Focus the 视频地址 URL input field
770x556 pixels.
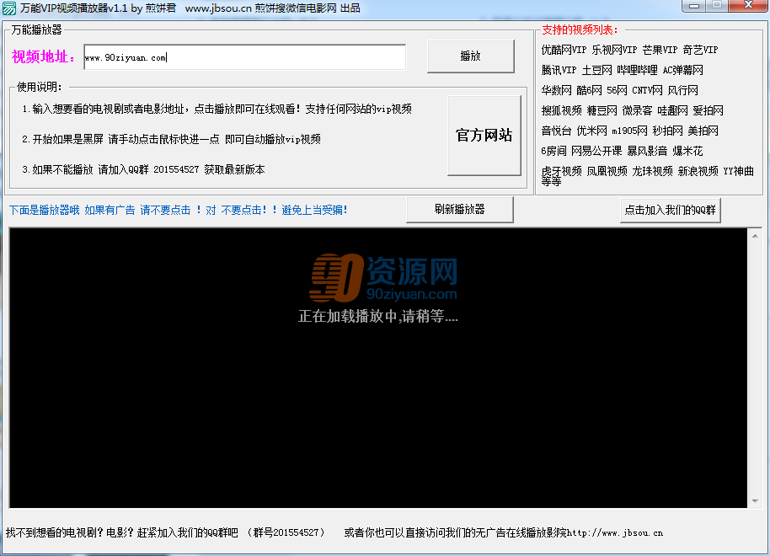click(x=244, y=57)
